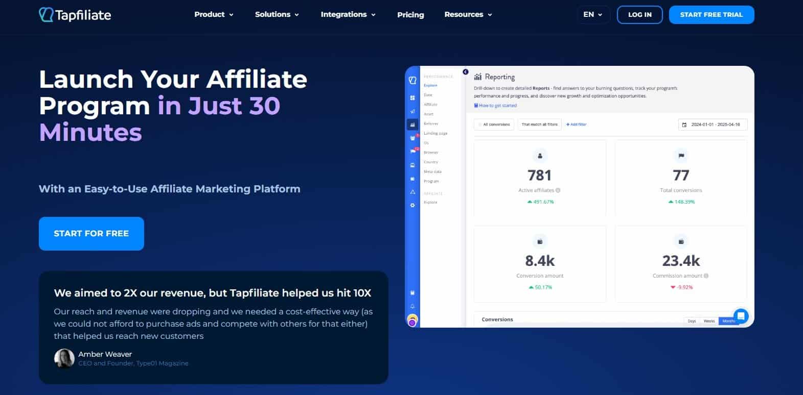Click info icon next to Commission amount
The image size is (803, 395).
click(706, 276)
